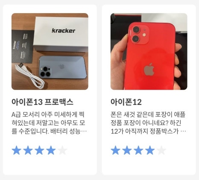Click second blue star on iPhone 12 review
The height and width of the screenshot is (180, 199).
click(x=127, y=150)
